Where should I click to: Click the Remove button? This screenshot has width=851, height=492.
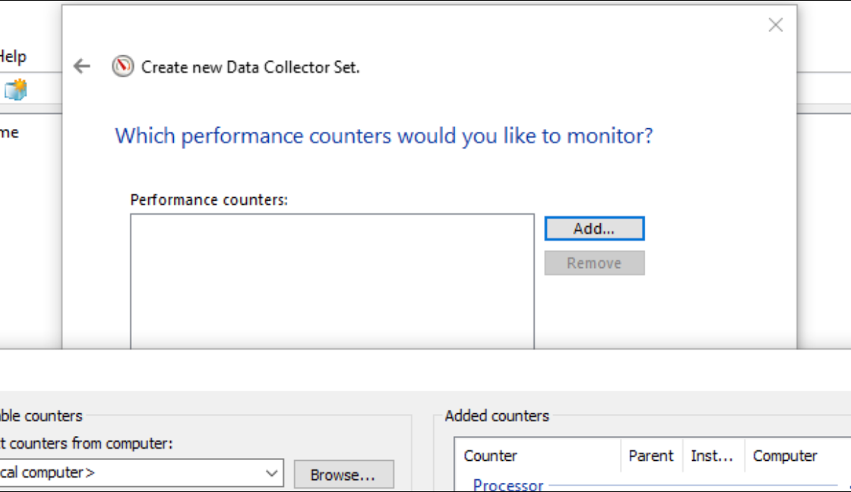point(594,263)
